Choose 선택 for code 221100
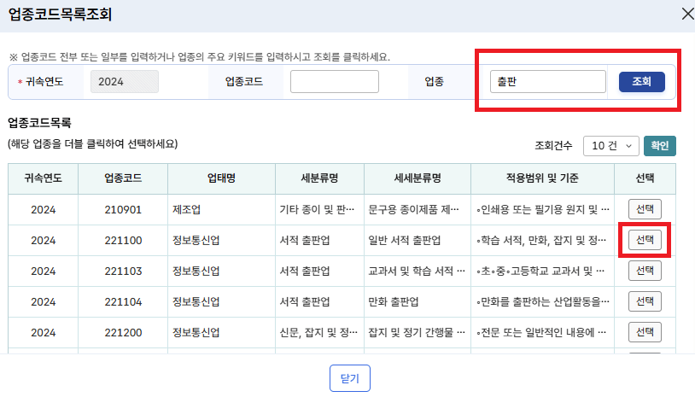Viewport: 695px width, 397px height. pos(645,240)
